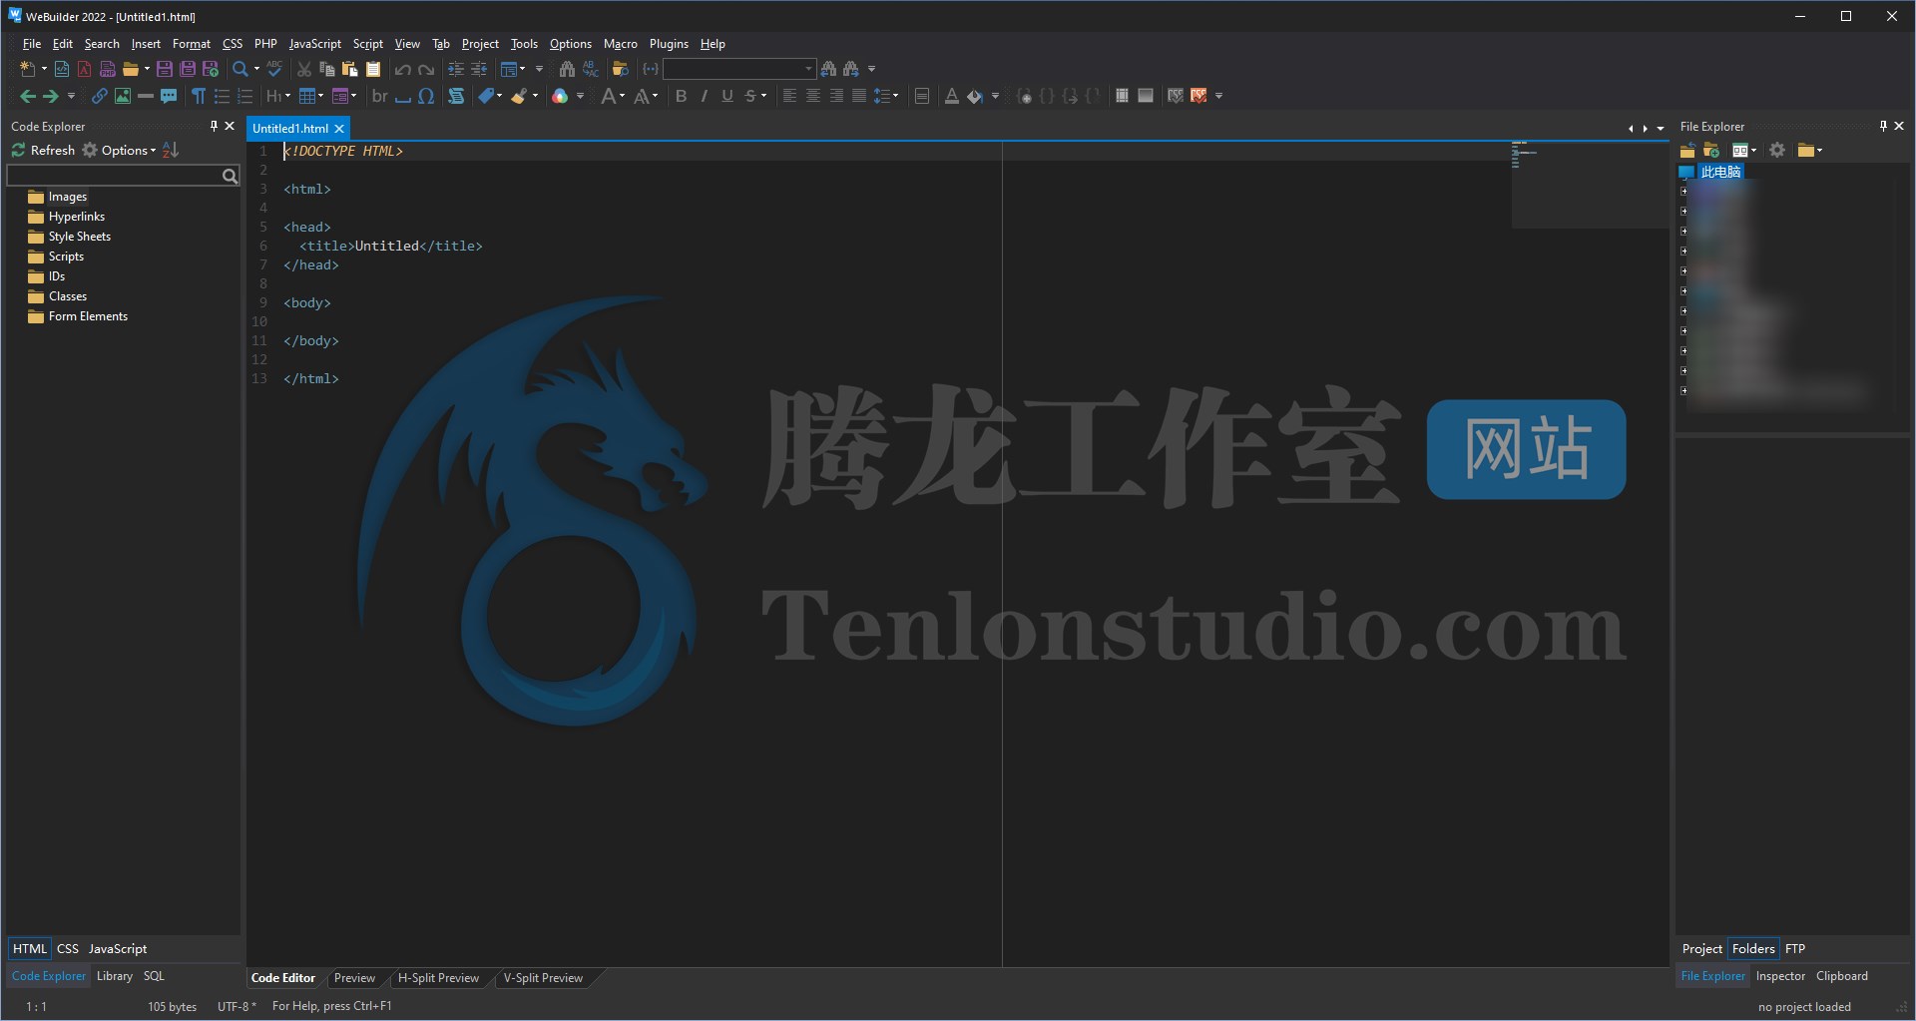Viewport: 1916px width, 1021px height.
Task: Insert an image with the picture icon
Action: (123, 96)
